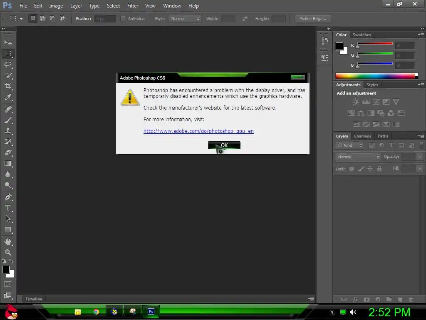Open the Filter menu
426x320 pixels.
133,6
